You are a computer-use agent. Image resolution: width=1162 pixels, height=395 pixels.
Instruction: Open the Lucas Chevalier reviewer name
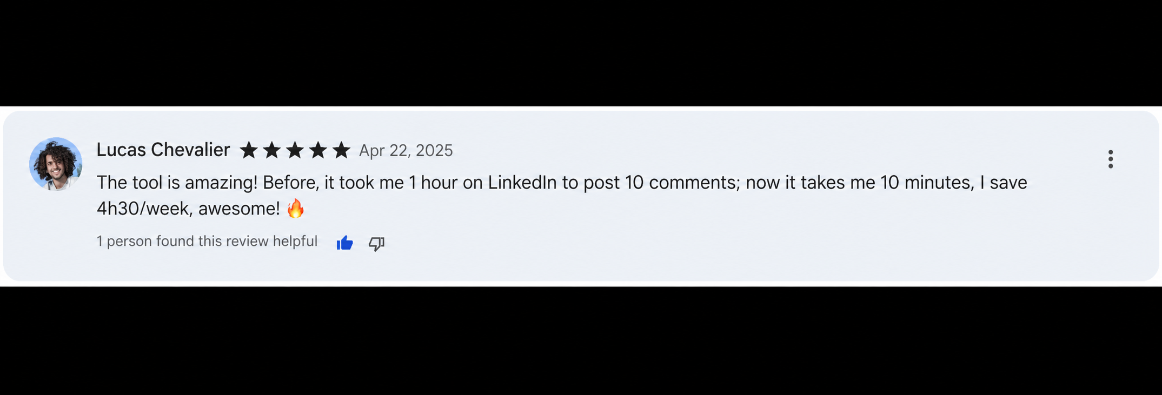[163, 150]
